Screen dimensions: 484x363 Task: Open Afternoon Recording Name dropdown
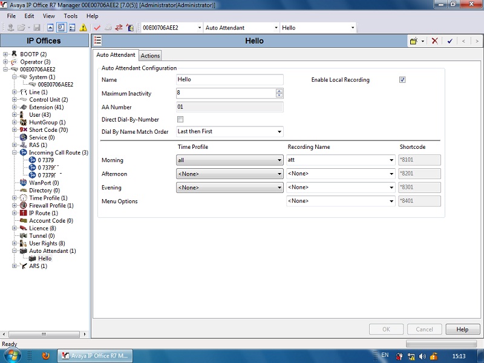(x=341, y=174)
